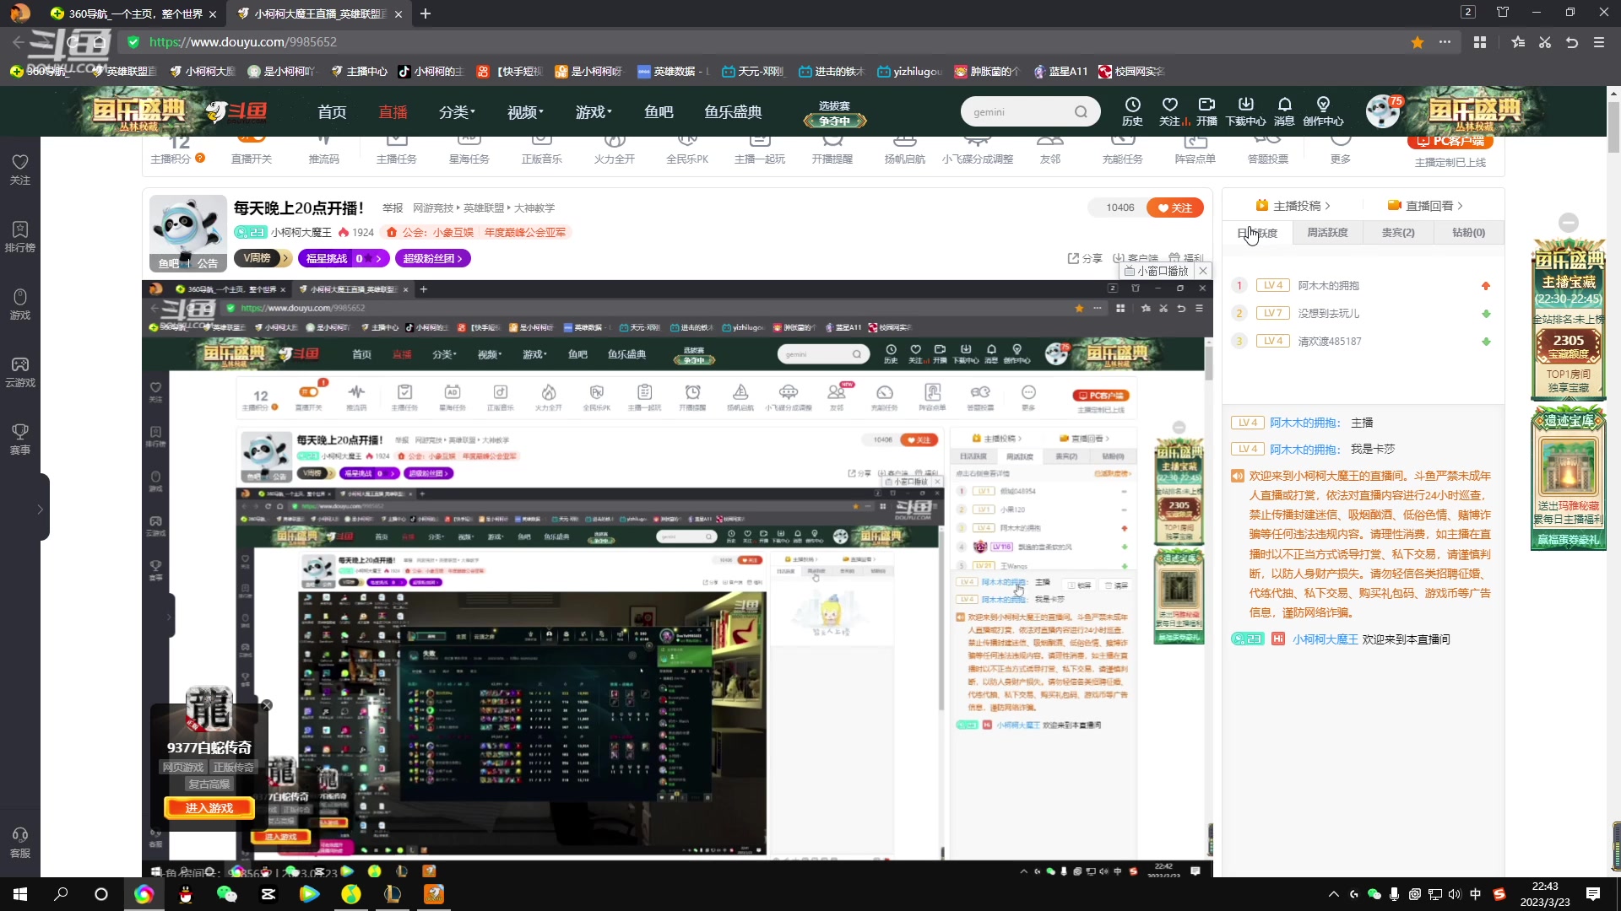
Task: Open Windows Start menu
Action: coord(20,894)
